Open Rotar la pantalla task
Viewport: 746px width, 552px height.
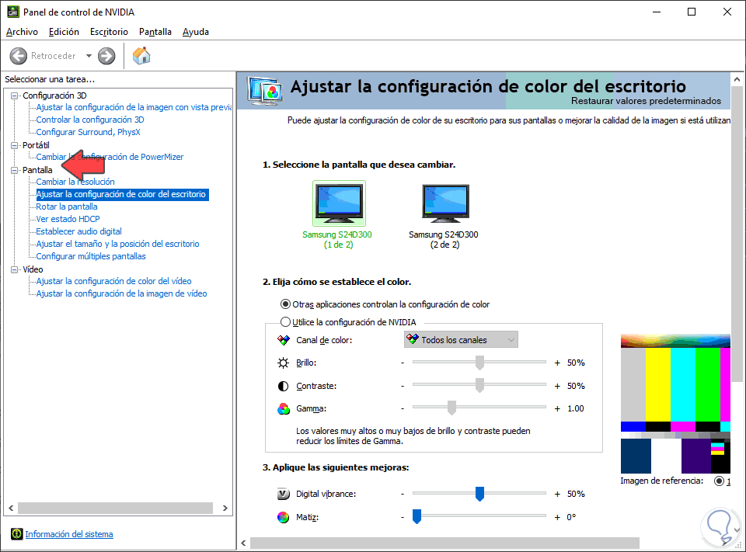coord(67,207)
